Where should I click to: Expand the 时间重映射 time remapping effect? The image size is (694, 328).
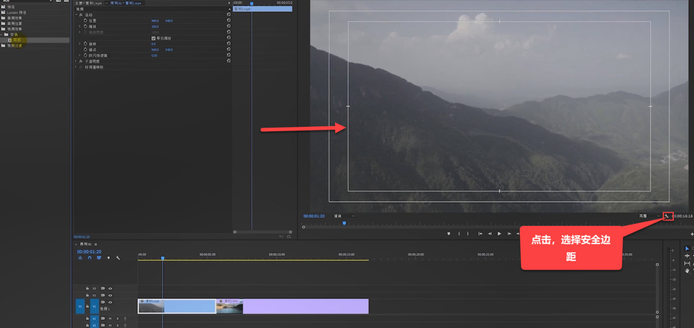click(x=76, y=67)
